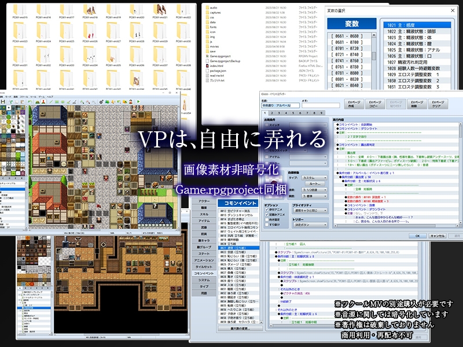Select the pencil drawing tool

(51, 101)
